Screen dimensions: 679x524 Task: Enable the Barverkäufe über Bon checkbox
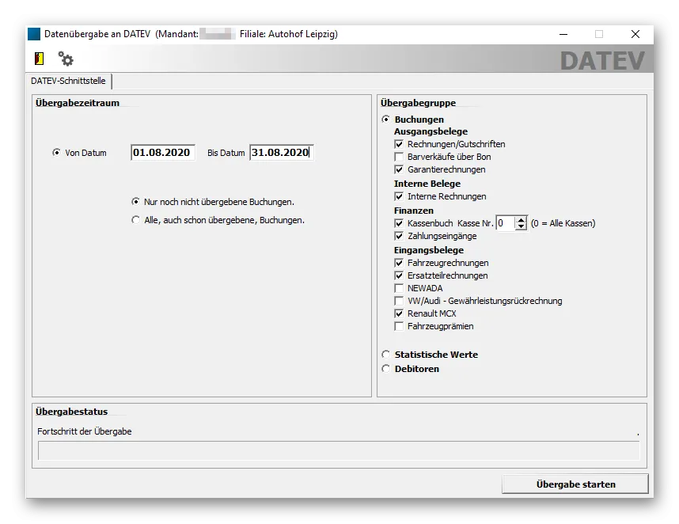(x=400, y=157)
